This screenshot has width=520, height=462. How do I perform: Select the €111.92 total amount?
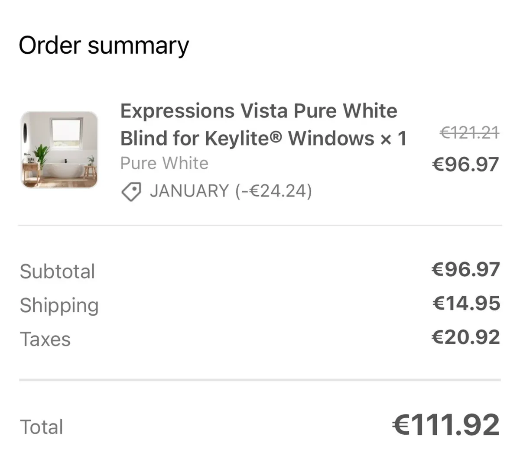(446, 425)
